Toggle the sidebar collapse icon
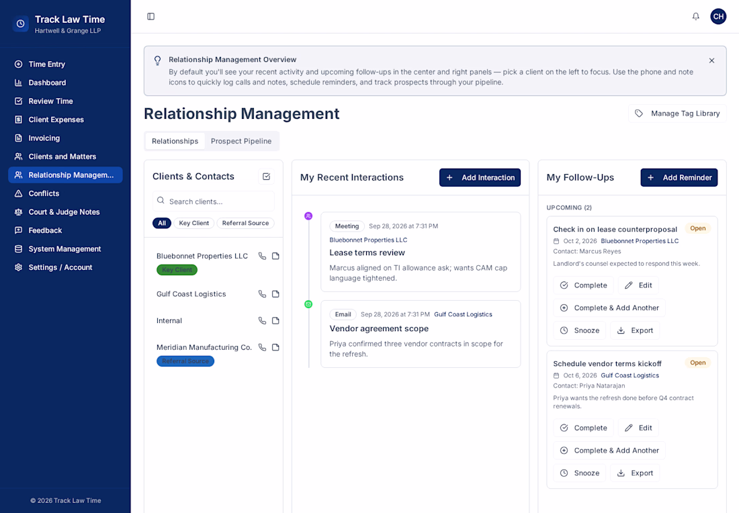This screenshot has width=739, height=513. [150, 17]
